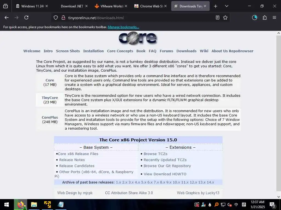Open Intro navigation link
281x210 pixels.
[x=48, y=51]
